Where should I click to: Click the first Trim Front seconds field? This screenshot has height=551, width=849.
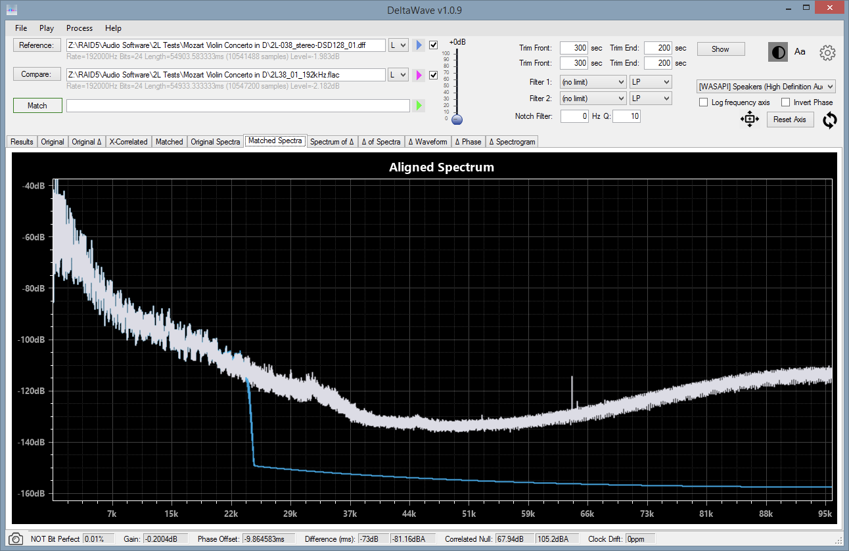[x=574, y=48]
